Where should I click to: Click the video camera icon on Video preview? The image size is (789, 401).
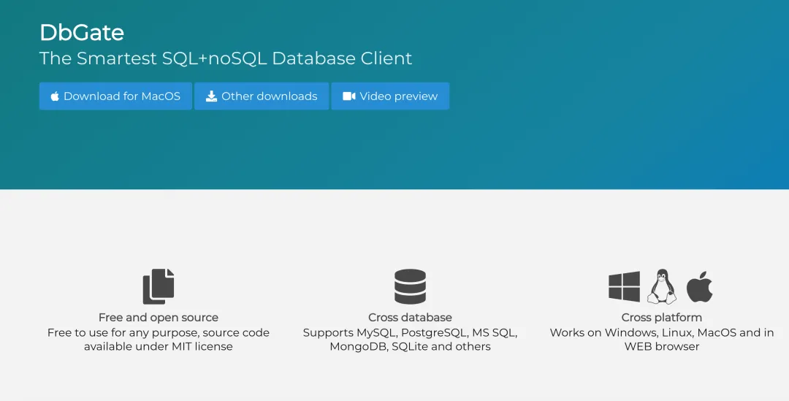pyautogui.click(x=349, y=96)
